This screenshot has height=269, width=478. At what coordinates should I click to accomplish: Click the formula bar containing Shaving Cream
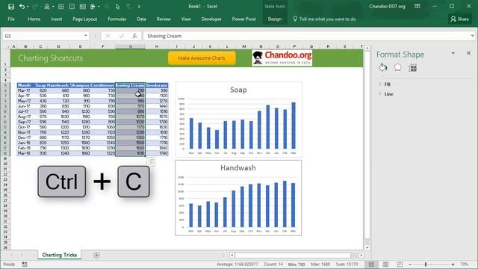[307, 36]
